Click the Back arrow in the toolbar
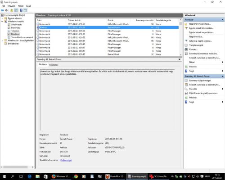The height and width of the screenshot is (180, 225). (2, 10)
